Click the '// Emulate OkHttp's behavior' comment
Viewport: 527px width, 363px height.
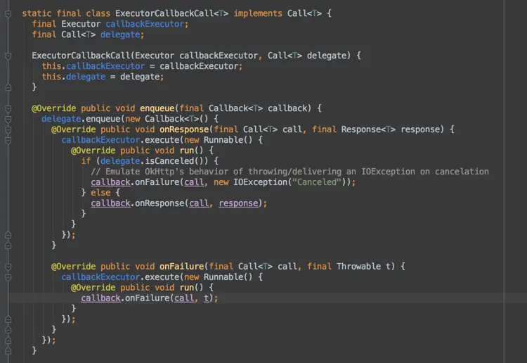point(289,172)
